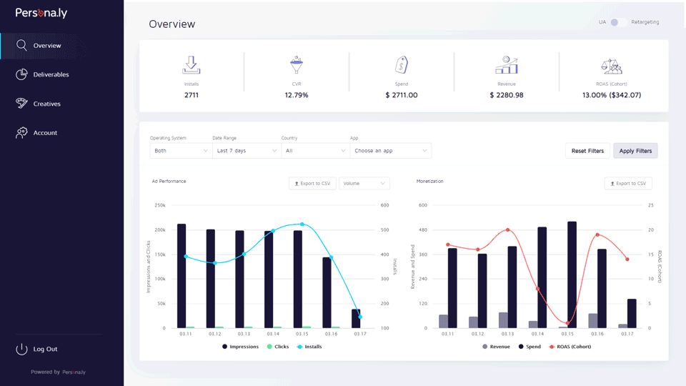This screenshot has height=386, width=686.
Task: Open the Choose an app dropdown
Action: click(391, 151)
